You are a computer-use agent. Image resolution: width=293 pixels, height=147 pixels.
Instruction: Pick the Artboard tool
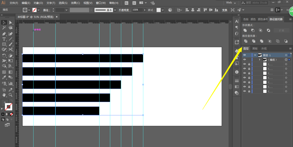coord(4,89)
